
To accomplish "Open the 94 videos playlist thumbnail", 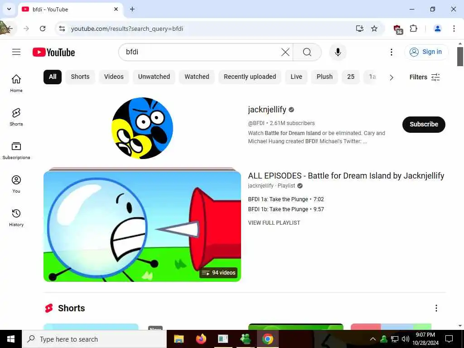I will point(142,227).
